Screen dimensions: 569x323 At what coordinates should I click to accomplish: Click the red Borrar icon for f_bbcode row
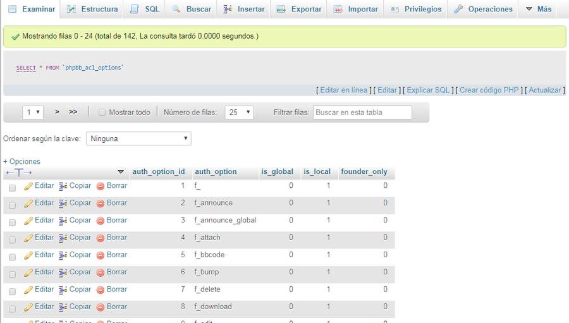pyautogui.click(x=101, y=255)
